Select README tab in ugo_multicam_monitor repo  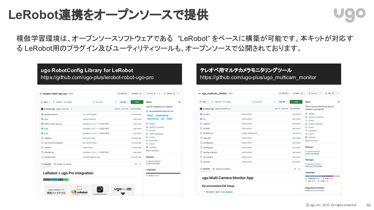pyautogui.click(x=205, y=169)
